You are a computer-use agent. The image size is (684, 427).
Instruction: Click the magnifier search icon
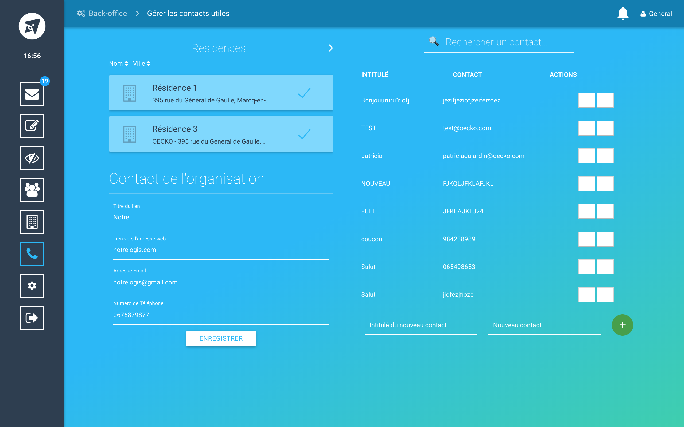click(x=434, y=42)
